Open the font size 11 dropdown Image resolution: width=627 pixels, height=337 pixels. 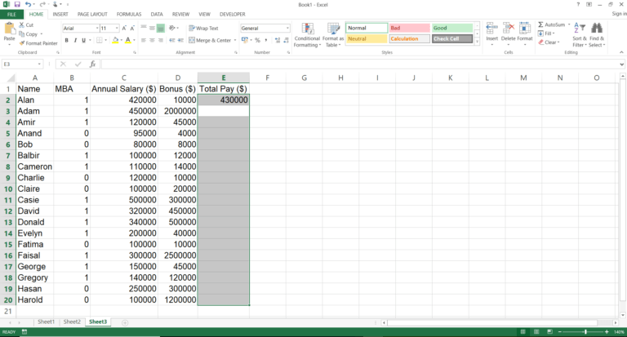click(117, 29)
